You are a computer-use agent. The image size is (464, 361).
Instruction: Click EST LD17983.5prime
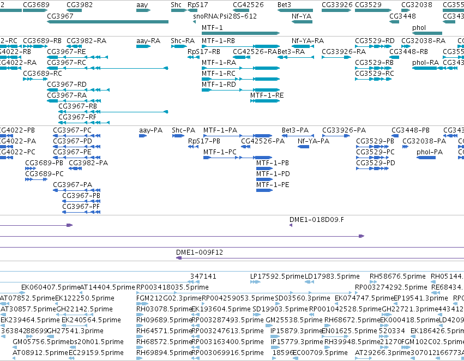[309, 282]
